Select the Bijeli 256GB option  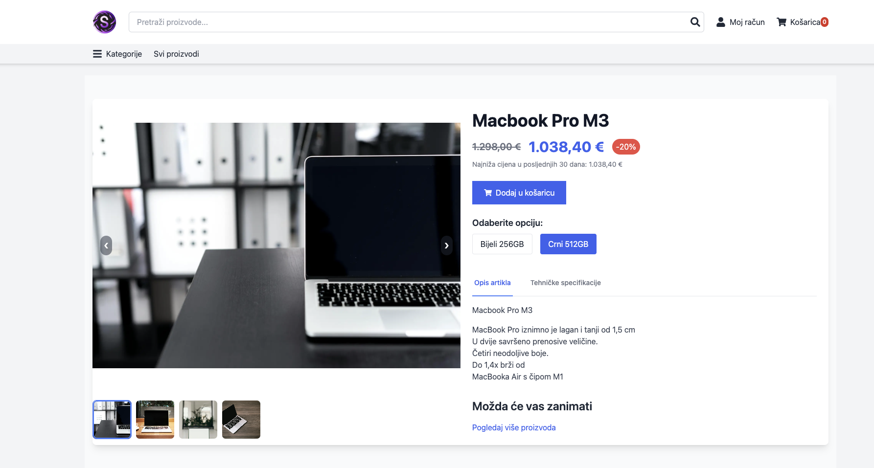502,244
